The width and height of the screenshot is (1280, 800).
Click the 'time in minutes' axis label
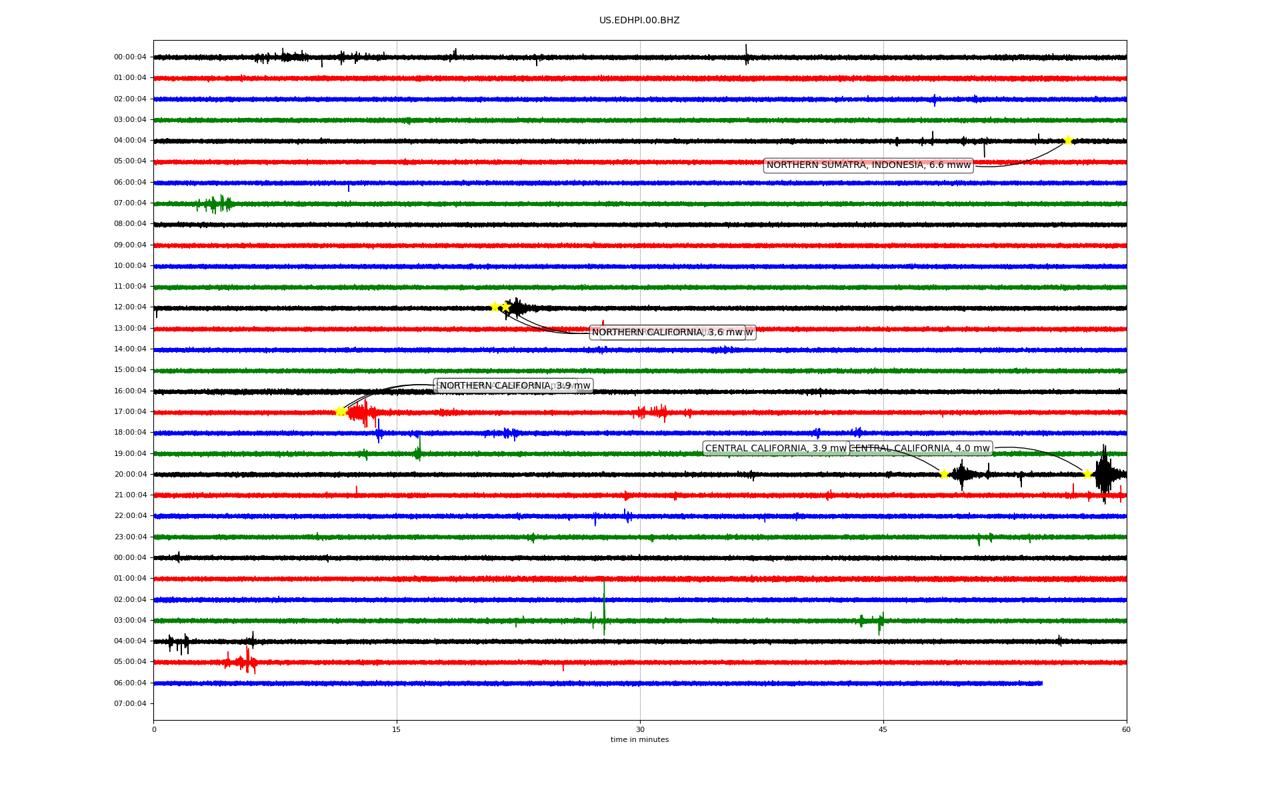tap(639, 739)
